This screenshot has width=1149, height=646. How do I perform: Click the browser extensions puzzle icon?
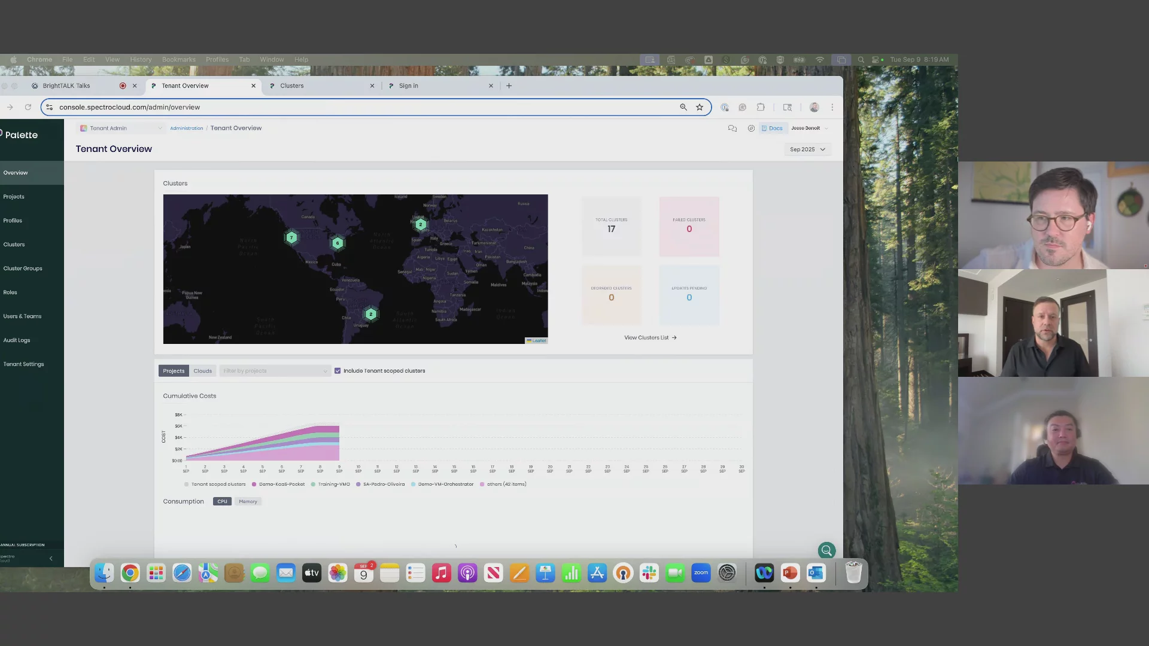tap(761, 107)
